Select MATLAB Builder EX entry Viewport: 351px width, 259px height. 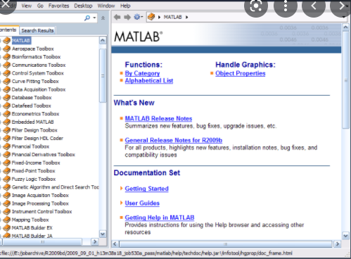(32, 228)
